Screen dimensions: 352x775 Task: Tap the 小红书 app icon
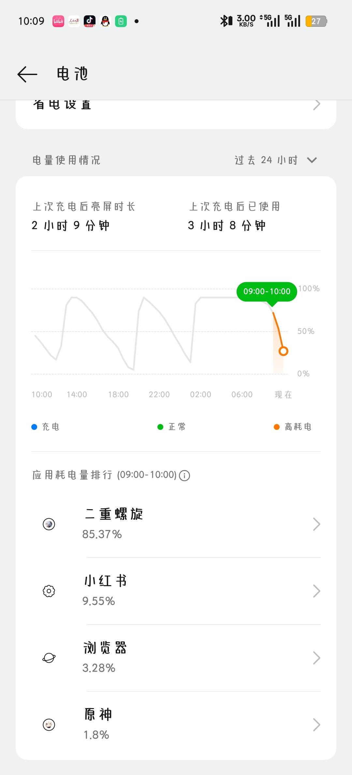49,591
